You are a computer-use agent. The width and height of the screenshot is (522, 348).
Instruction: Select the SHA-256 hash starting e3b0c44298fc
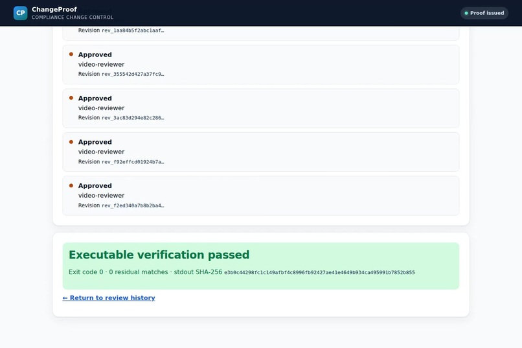pyautogui.click(x=319, y=272)
